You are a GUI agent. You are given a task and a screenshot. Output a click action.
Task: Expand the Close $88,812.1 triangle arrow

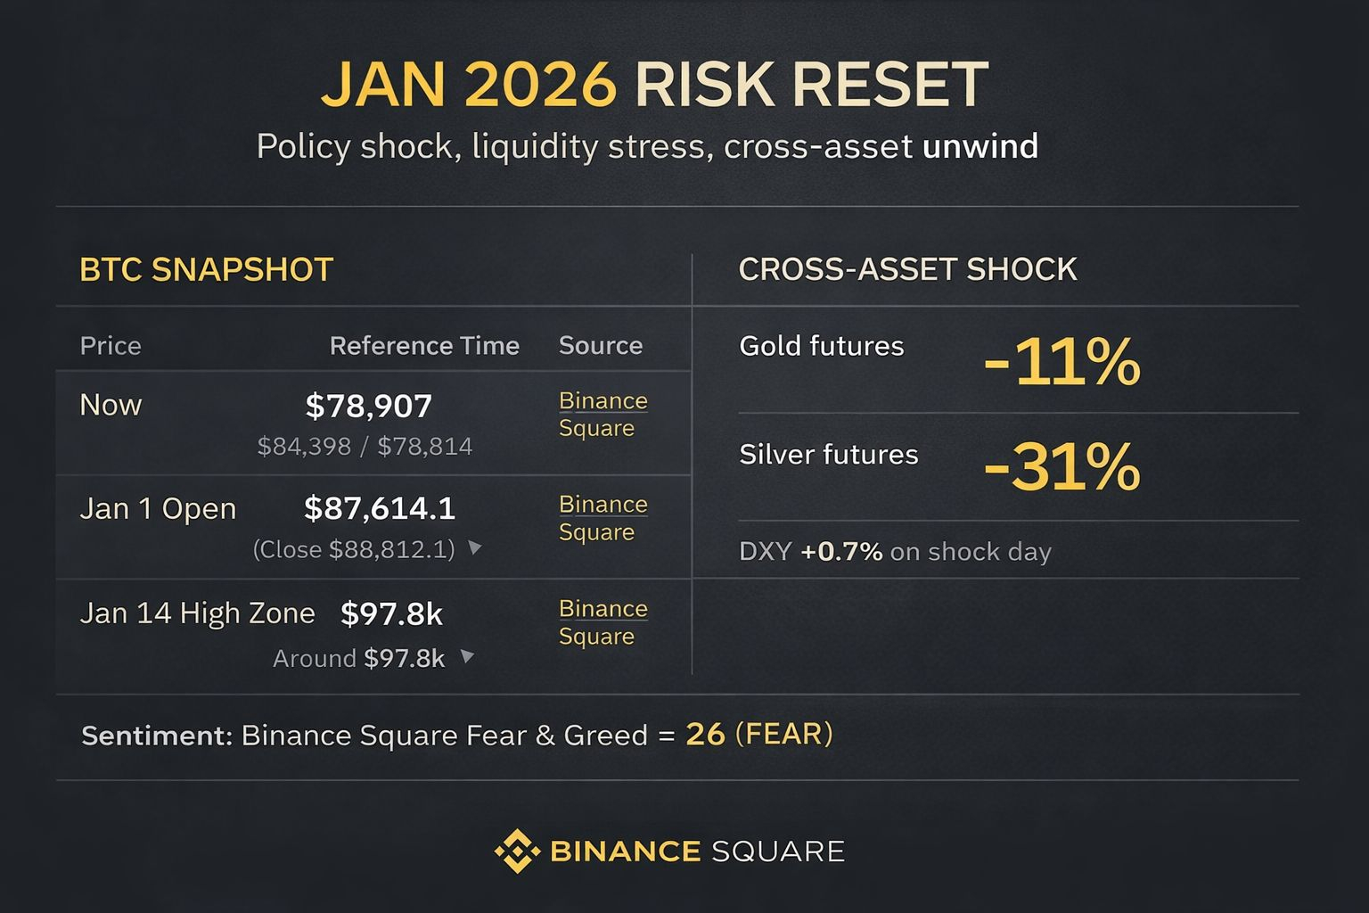pos(475,548)
